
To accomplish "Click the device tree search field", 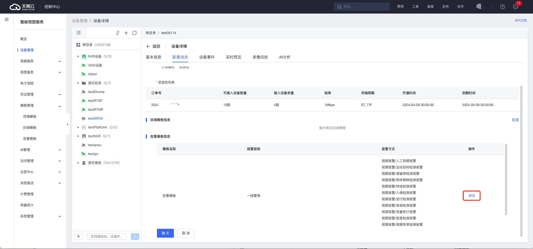I will pyautogui.click(x=107, y=236).
